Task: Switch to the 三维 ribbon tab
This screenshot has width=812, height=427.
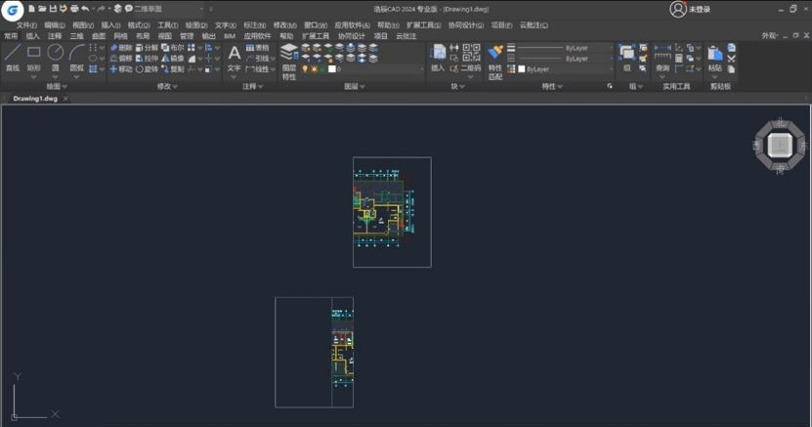Action: pyautogui.click(x=76, y=36)
